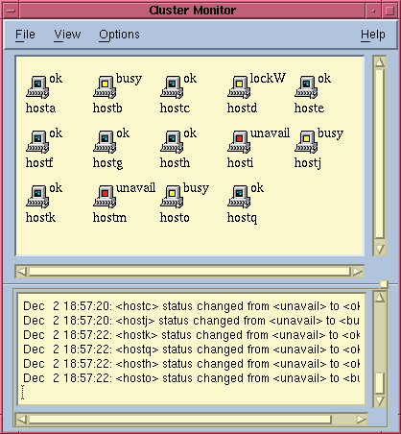Click the hostq host icon
The width and height of the screenshot is (401, 434).
click(x=239, y=197)
